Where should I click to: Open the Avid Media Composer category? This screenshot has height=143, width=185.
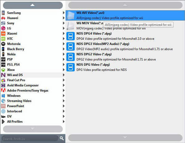coord(33,85)
